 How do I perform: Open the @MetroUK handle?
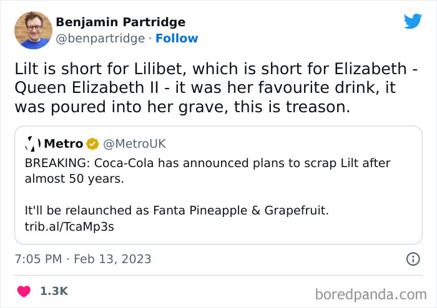[x=134, y=144]
